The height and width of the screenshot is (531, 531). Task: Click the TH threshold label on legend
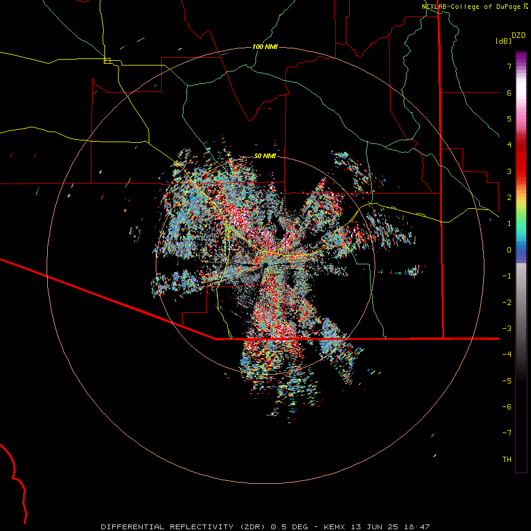tap(507, 460)
